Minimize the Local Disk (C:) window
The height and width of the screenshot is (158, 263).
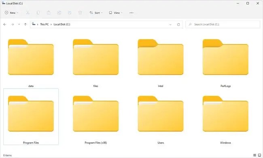[x=238, y=3]
